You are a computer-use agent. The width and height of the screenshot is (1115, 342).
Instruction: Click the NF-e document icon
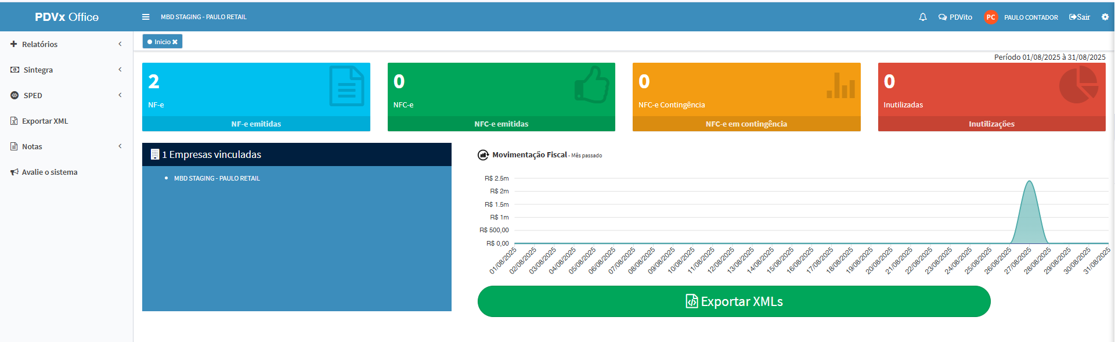tap(347, 86)
